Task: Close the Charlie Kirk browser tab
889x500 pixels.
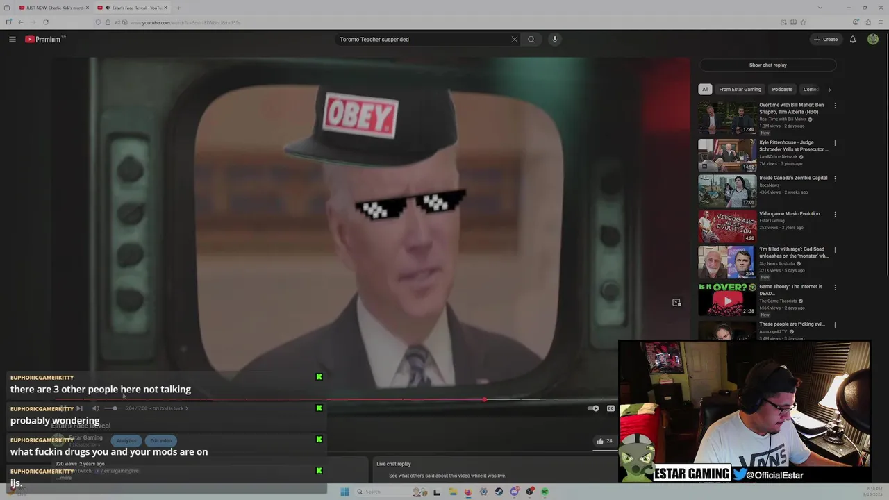Action: (88, 8)
